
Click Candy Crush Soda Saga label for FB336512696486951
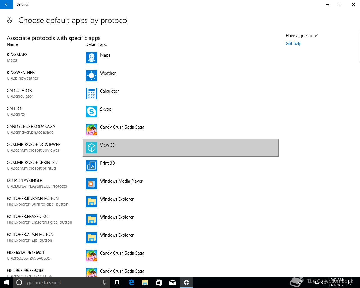click(122, 253)
